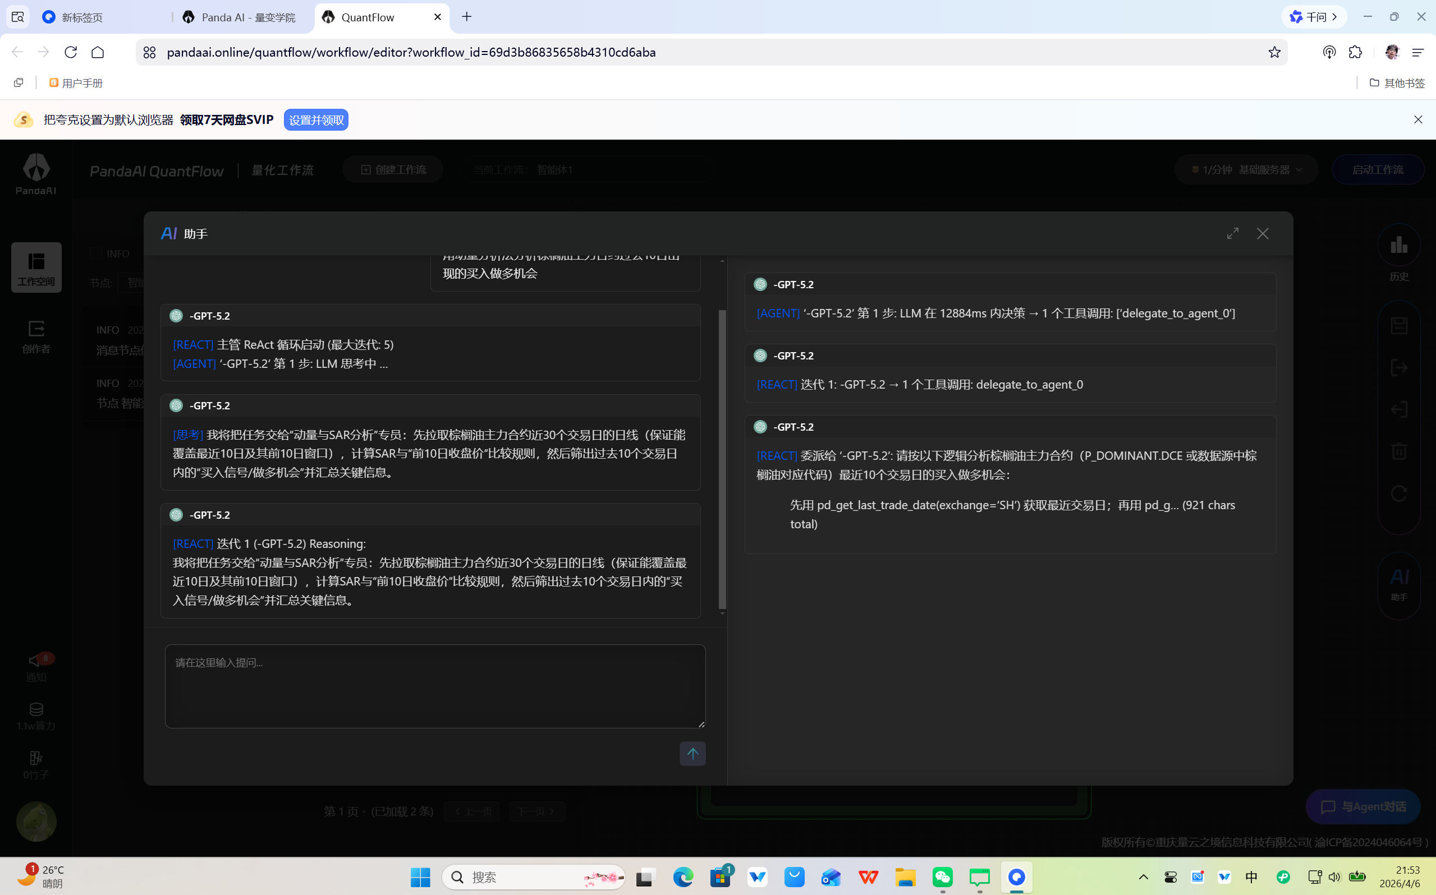
Task: Open the 创作者 panel from the sidebar
Action: point(35,338)
